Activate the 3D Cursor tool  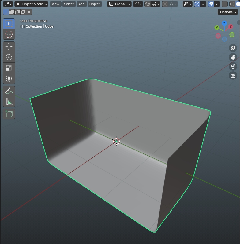[x=9, y=34]
